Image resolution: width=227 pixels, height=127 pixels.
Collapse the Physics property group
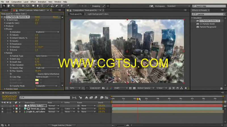[x=5, y=29]
